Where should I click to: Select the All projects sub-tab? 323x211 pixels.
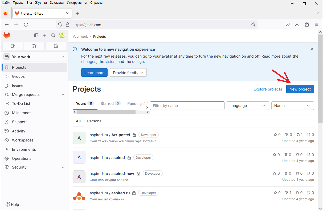pyautogui.click(x=78, y=121)
